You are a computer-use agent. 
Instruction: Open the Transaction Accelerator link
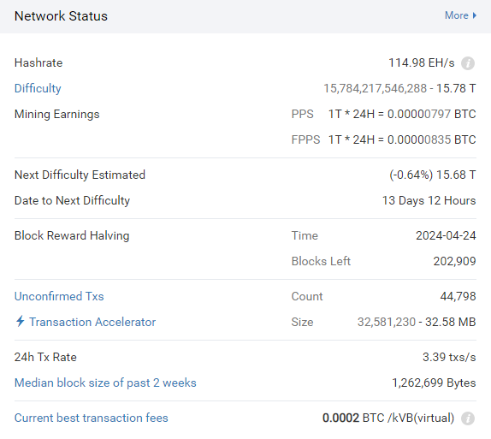tap(92, 322)
